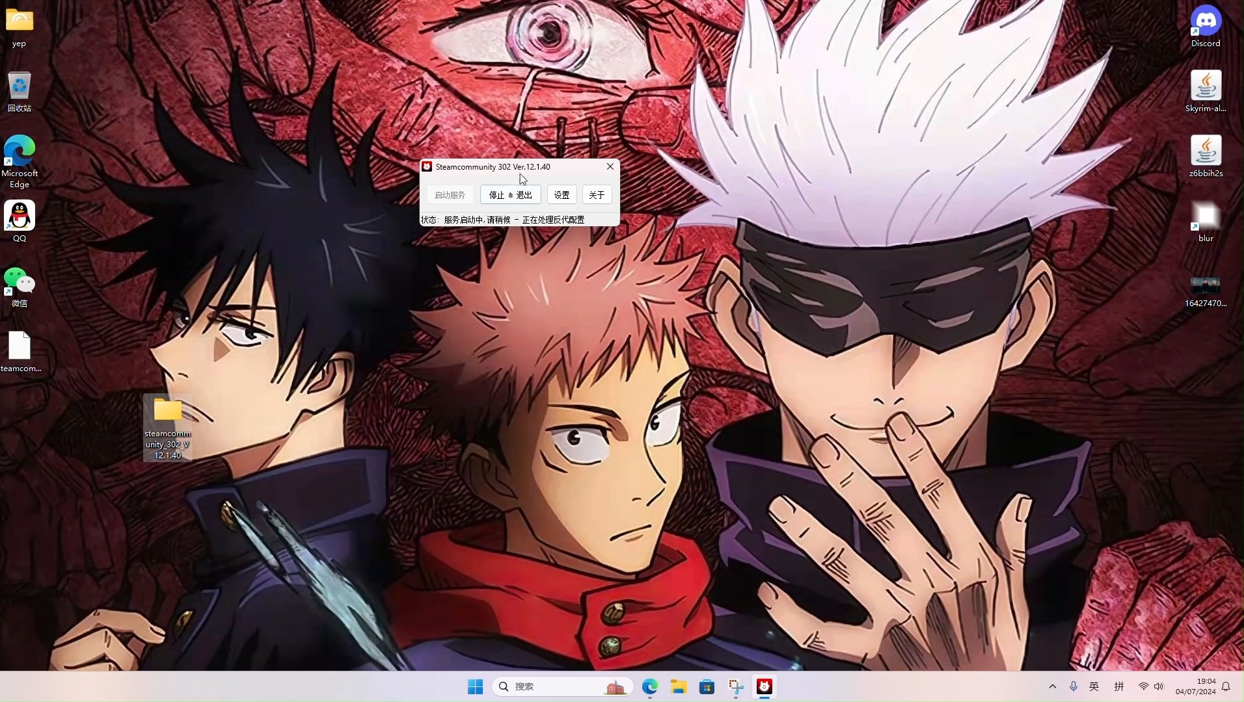Open the Wi-Fi network tray icon
Image resolution: width=1244 pixels, height=702 pixels.
click(1143, 686)
